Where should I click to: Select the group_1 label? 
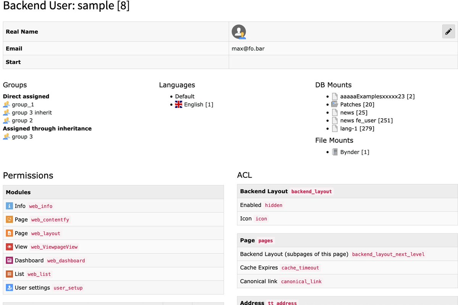(x=23, y=105)
